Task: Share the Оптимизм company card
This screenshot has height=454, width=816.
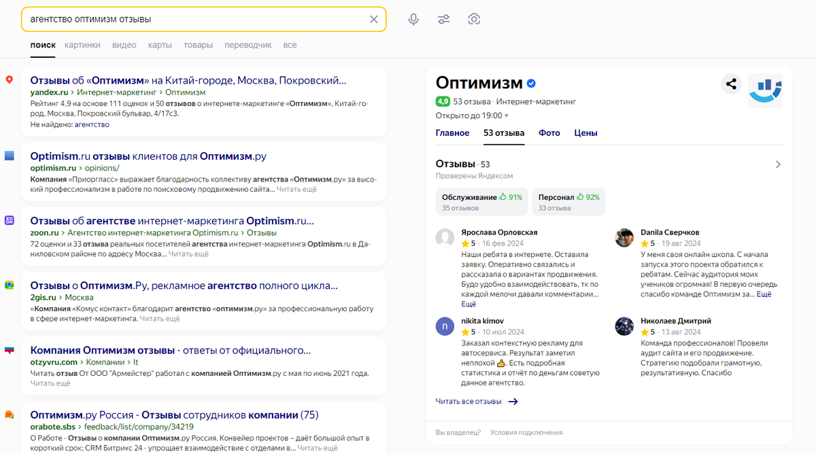Action: coord(731,84)
